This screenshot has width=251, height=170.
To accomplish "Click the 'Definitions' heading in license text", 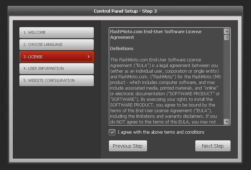I will pos(122,49).
